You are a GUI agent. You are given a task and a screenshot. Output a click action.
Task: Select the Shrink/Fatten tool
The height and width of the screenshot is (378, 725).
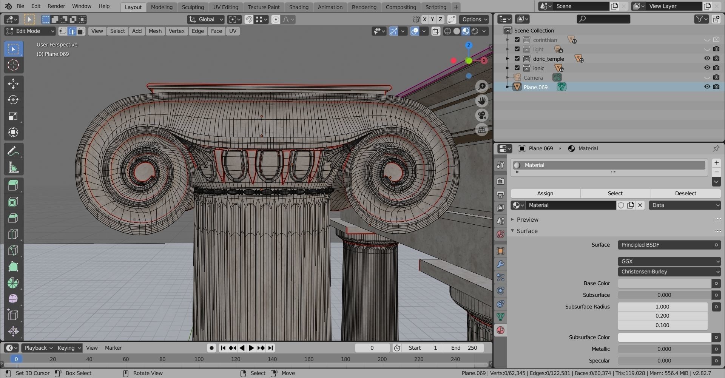[13, 331]
